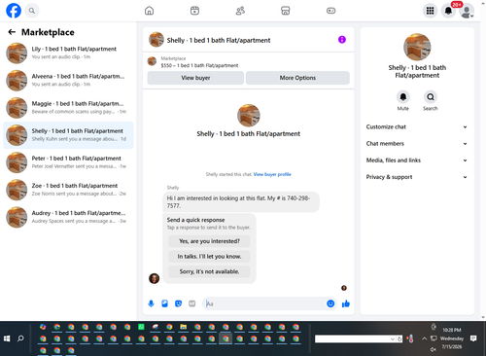Image resolution: width=486 pixels, height=356 pixels.
Task: Open the account profile avatar menu
Action: (467, 11)
